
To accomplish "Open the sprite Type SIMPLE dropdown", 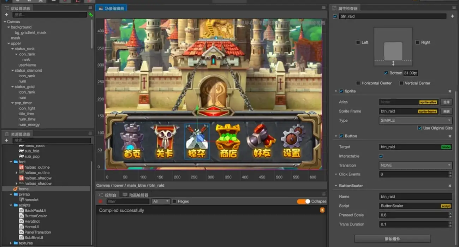I will click(x=416, y=120).
